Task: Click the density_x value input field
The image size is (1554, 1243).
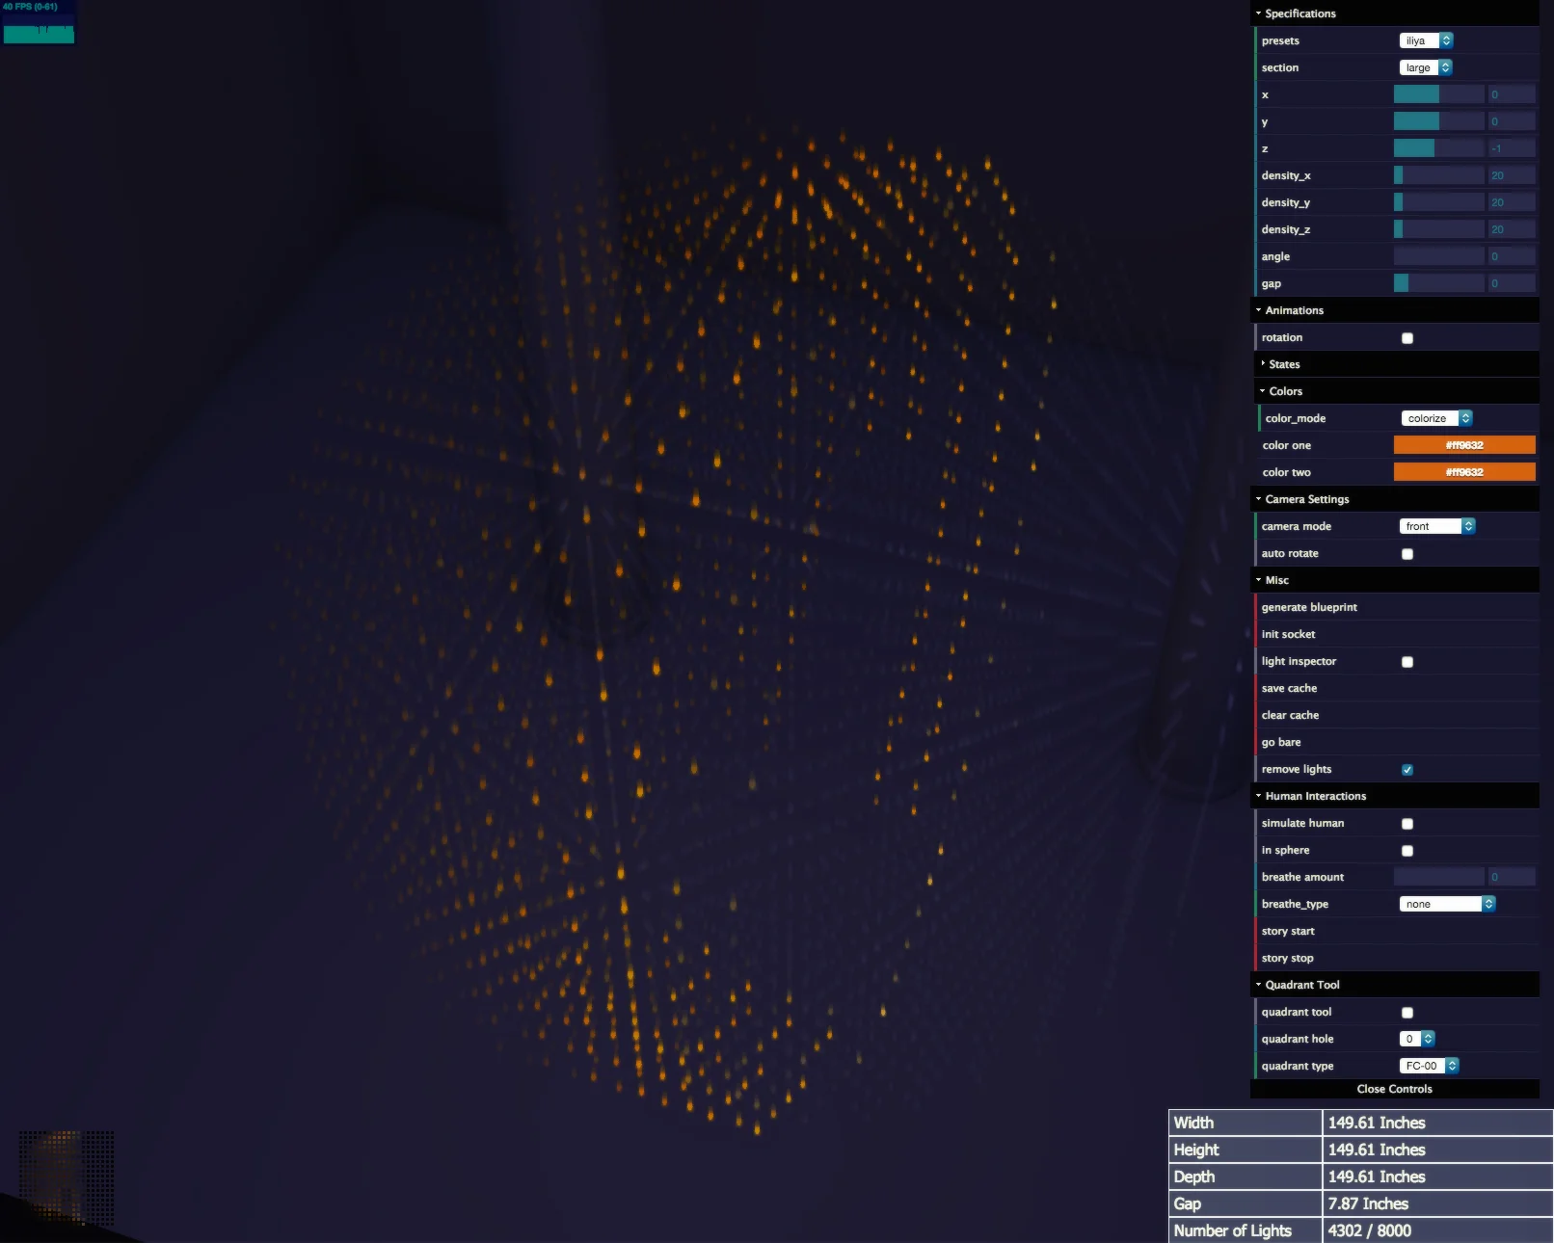Action: coord(1512,175)
